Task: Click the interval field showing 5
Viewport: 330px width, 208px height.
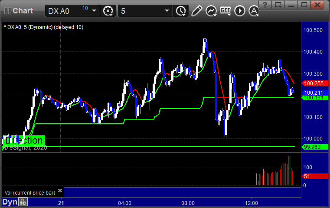Action: [145, 11]
